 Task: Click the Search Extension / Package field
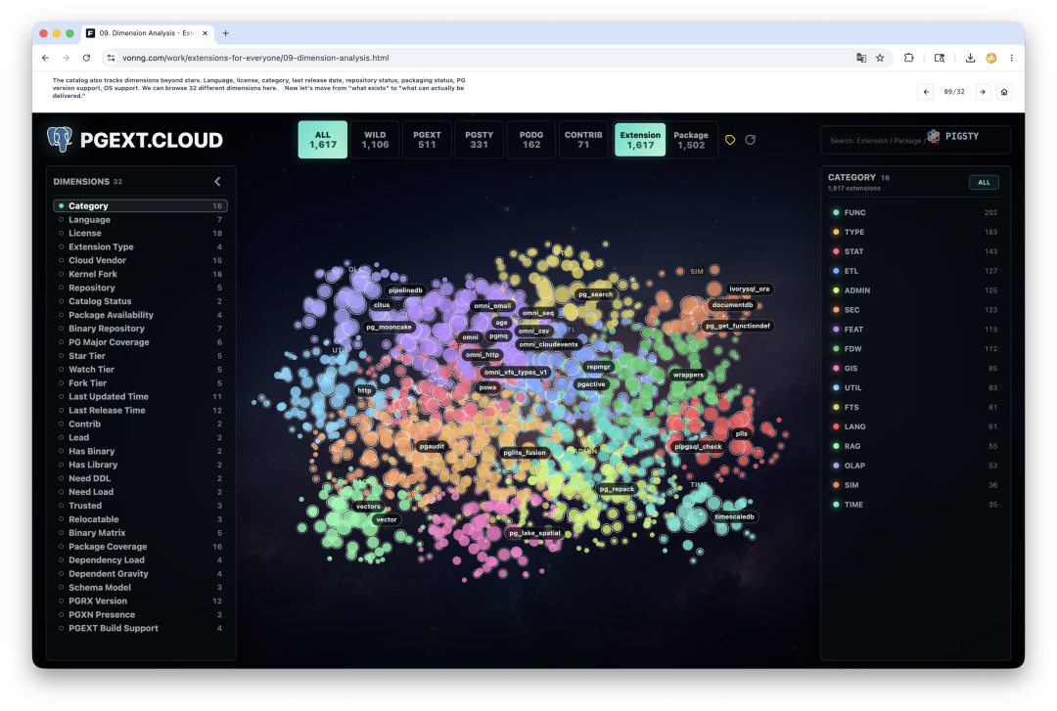915,140
